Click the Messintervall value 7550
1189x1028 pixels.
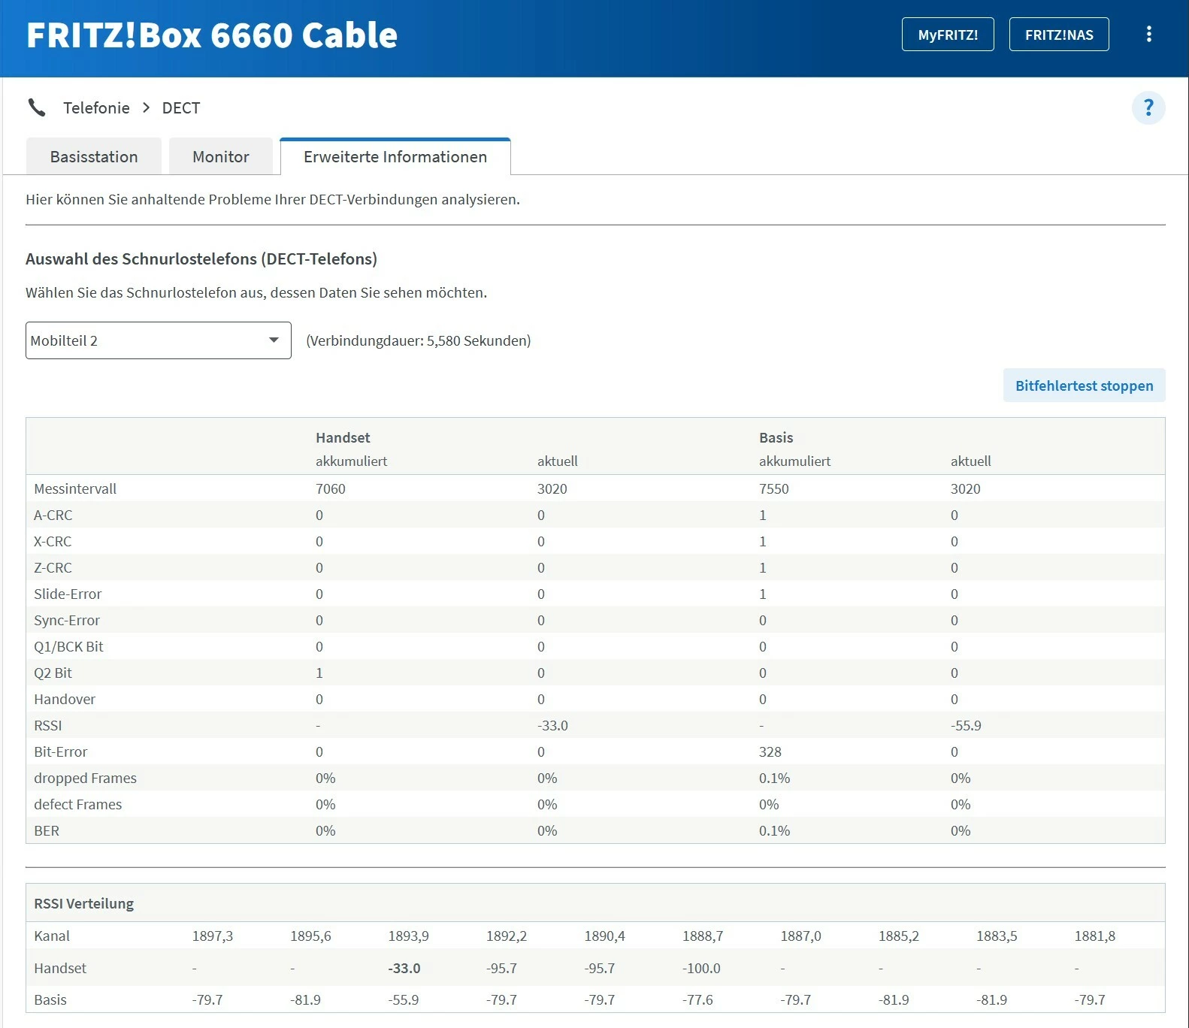click(774, 488)
